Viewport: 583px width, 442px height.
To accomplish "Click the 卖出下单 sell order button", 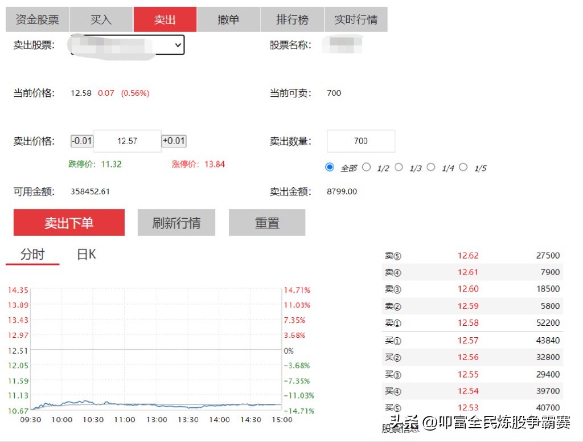I will [x=69, y=223].
